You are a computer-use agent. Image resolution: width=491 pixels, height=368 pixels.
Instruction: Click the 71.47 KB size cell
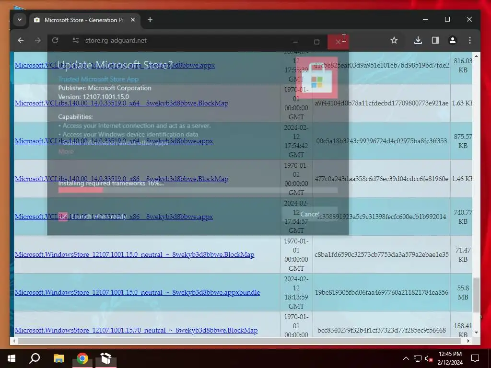pos(463,254)
